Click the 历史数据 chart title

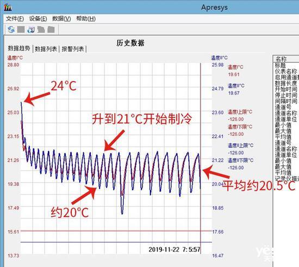tap(130, 43)
